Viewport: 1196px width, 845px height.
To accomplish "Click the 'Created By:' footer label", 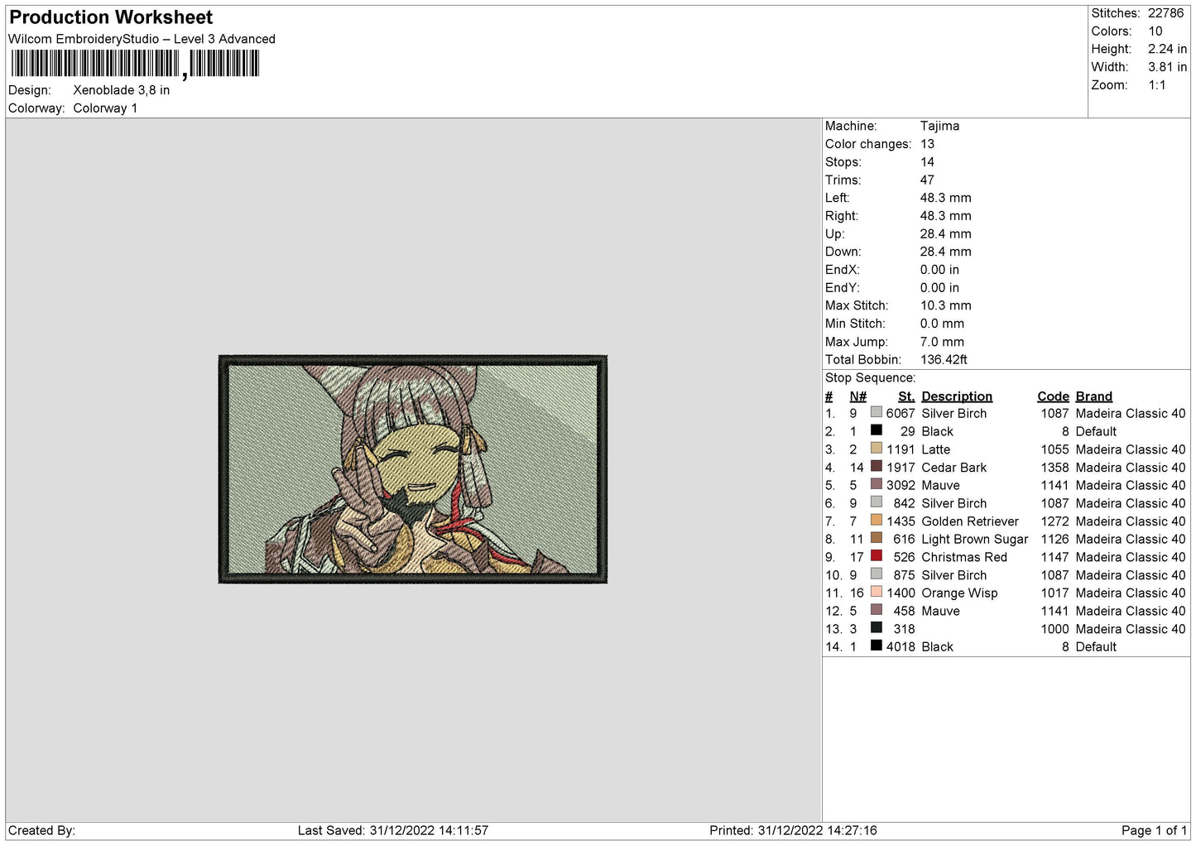I will pos(41,831).
